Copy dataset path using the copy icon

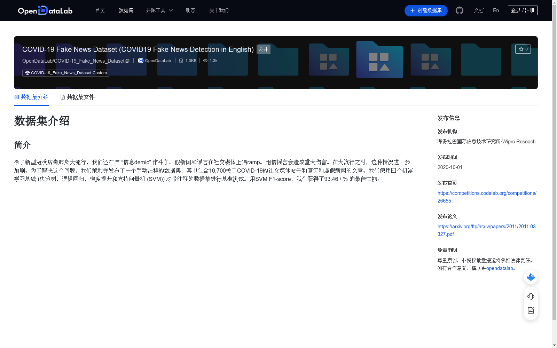127,61
